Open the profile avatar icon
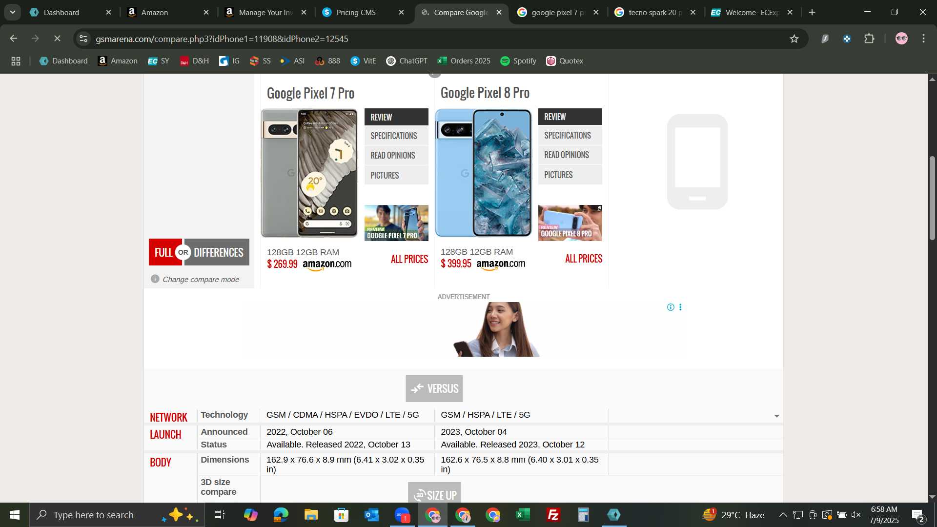This screenshot has width=937, height=527. (x=901, y=39)
